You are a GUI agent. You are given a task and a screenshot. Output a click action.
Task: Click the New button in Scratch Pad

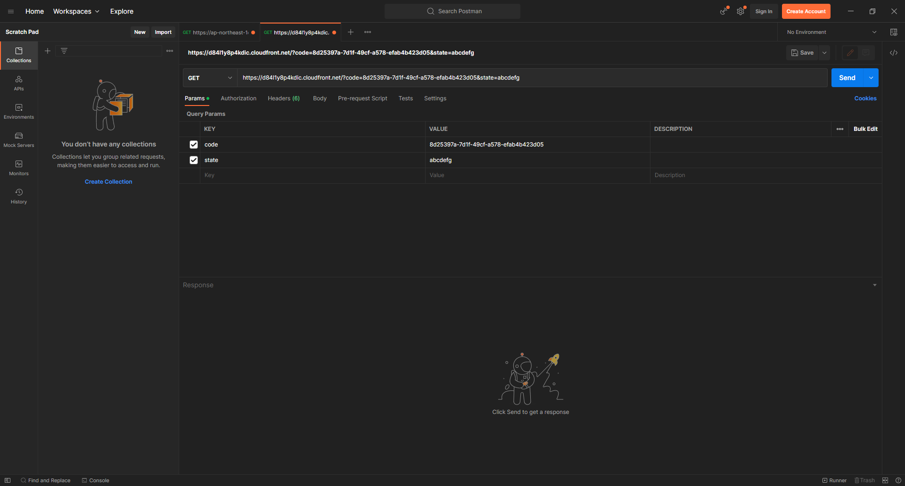[x=140, y=32]
